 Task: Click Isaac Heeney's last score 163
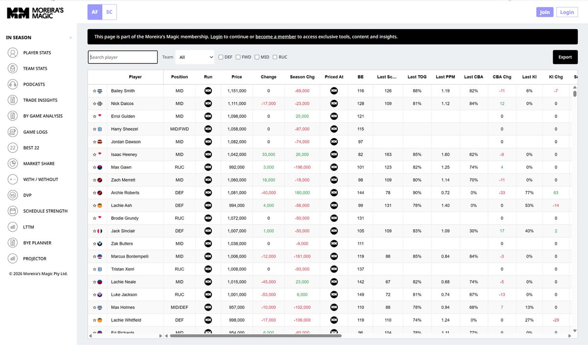[x=388, y=154]
